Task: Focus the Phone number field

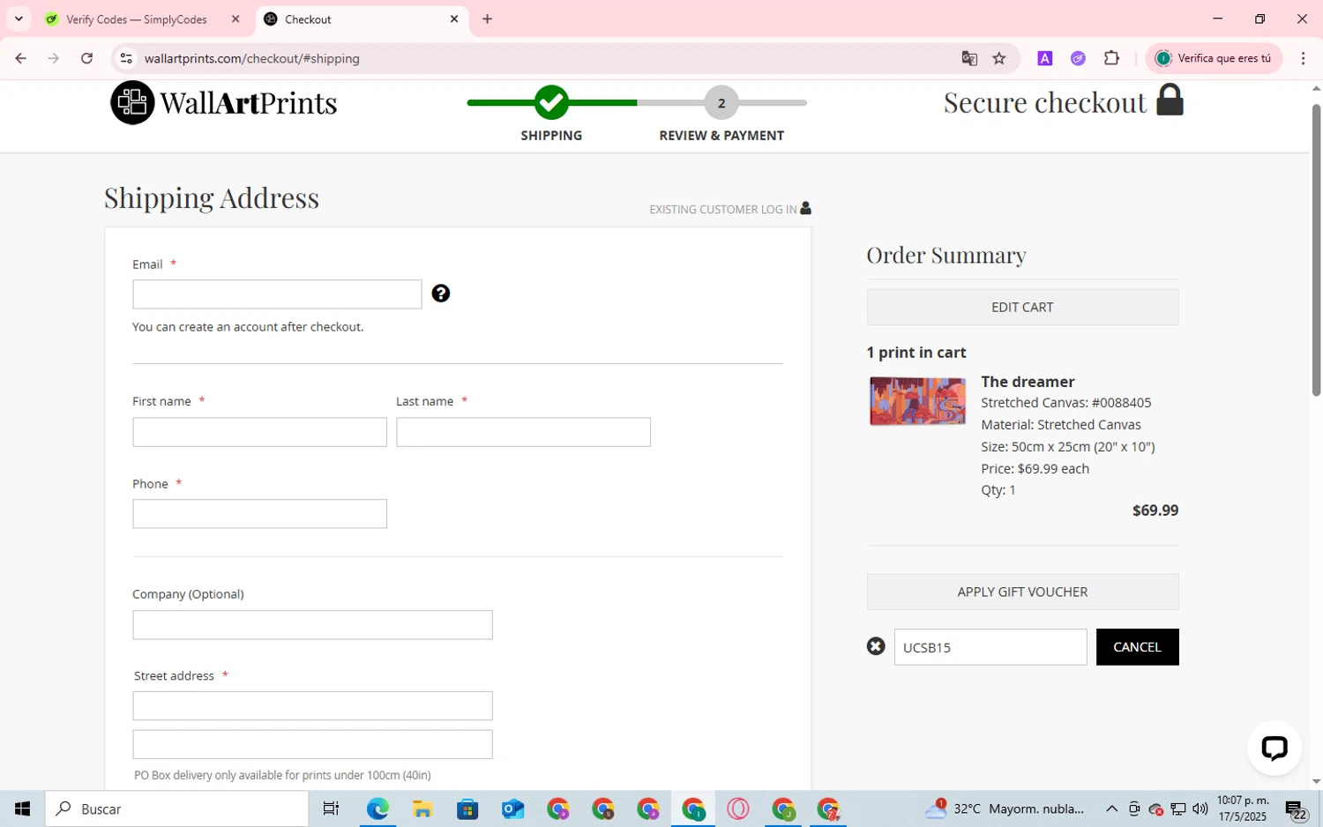Action: pos(259,514)
